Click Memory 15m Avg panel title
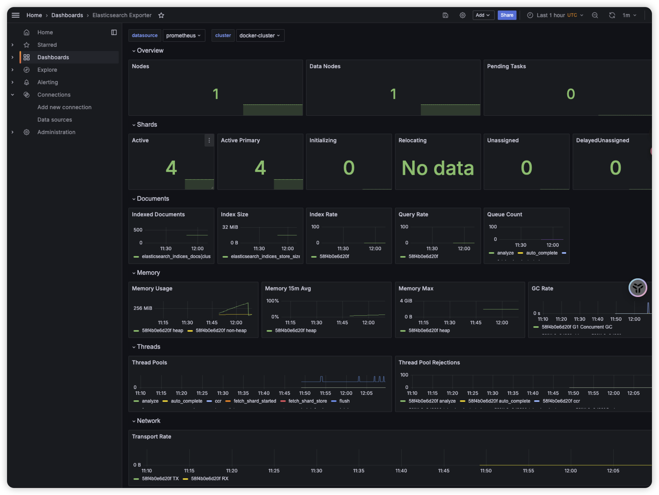Image resolution: width=659 pixels, height=495 pixels. 288,288
